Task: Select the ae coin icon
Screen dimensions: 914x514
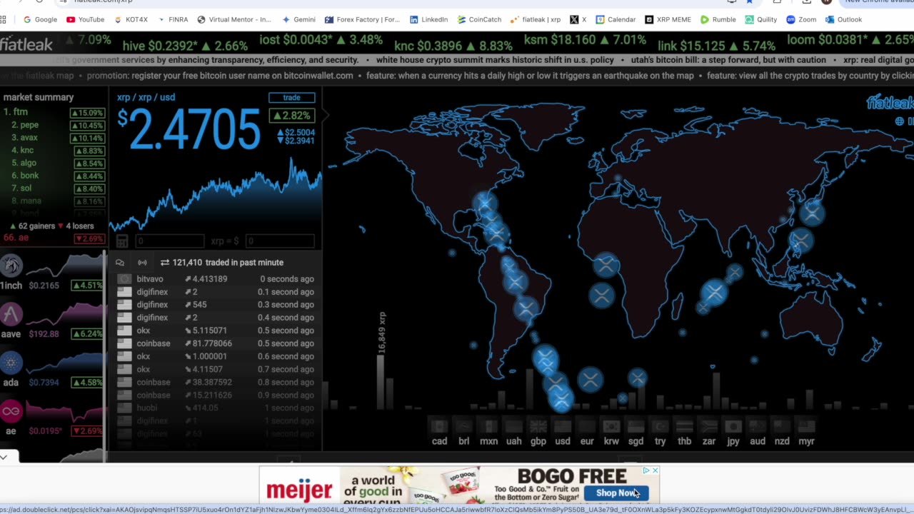Action: [11, 411]
